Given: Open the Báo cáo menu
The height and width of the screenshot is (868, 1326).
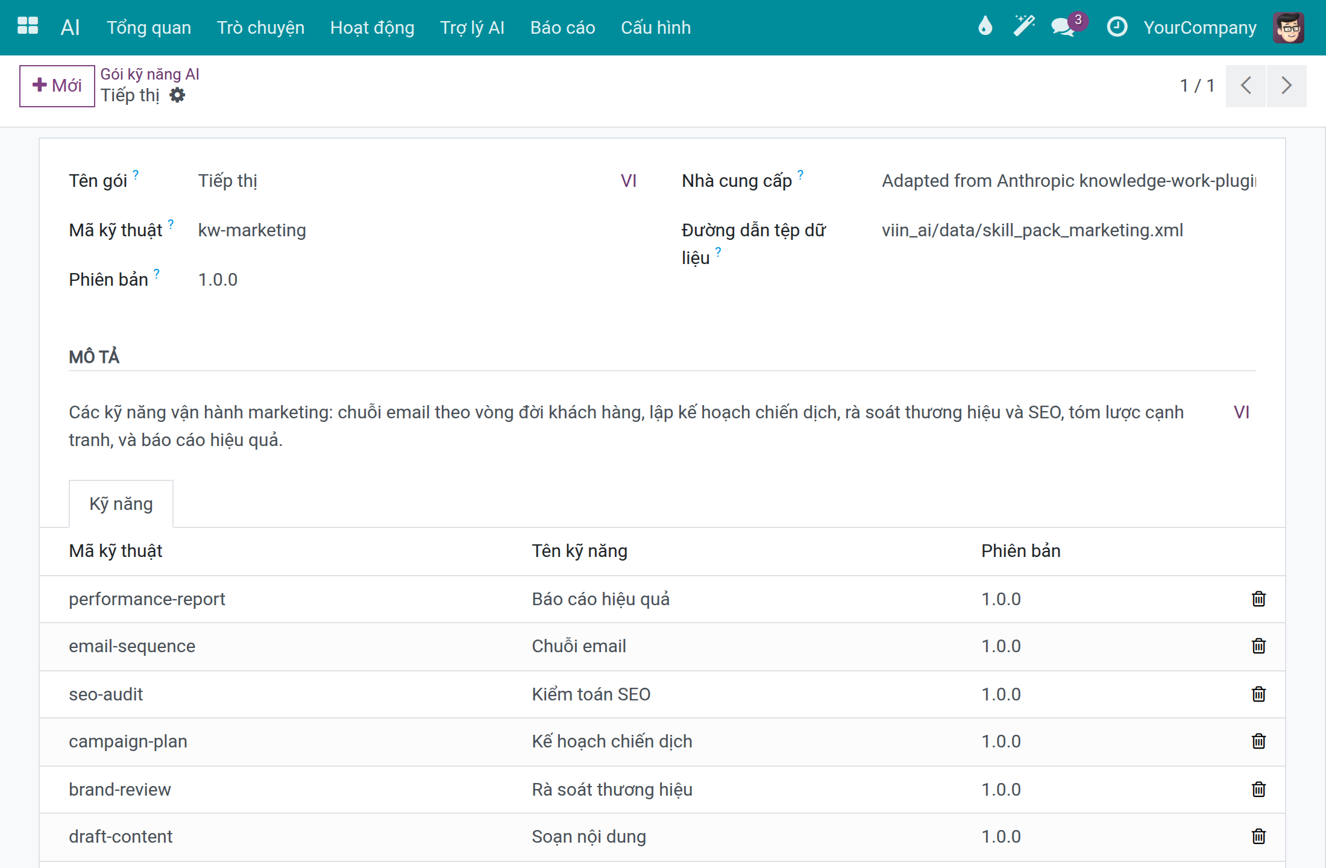Looking at the screenshot, I should (x=562, y=28).
